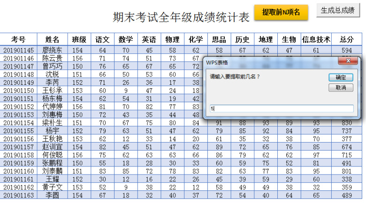Click total score 801 for 刘泰麟
Image resolution: width=366 pixels, height=204 pixels.
tap(347, 171)
